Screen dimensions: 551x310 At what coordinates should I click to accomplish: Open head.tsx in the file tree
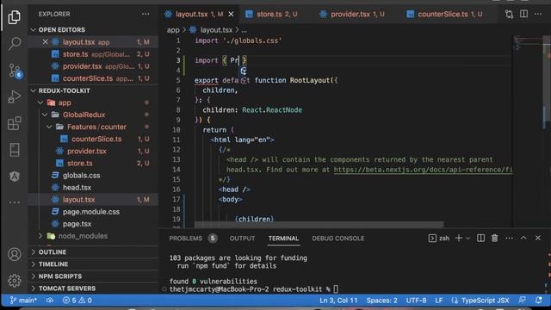point(77,188)
